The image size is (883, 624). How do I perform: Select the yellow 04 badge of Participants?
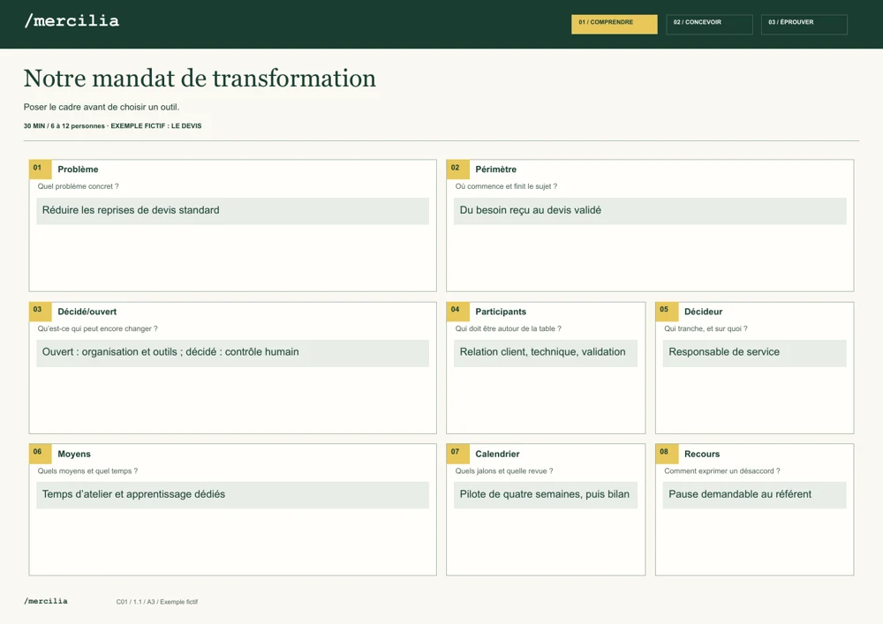click(457, 312)
